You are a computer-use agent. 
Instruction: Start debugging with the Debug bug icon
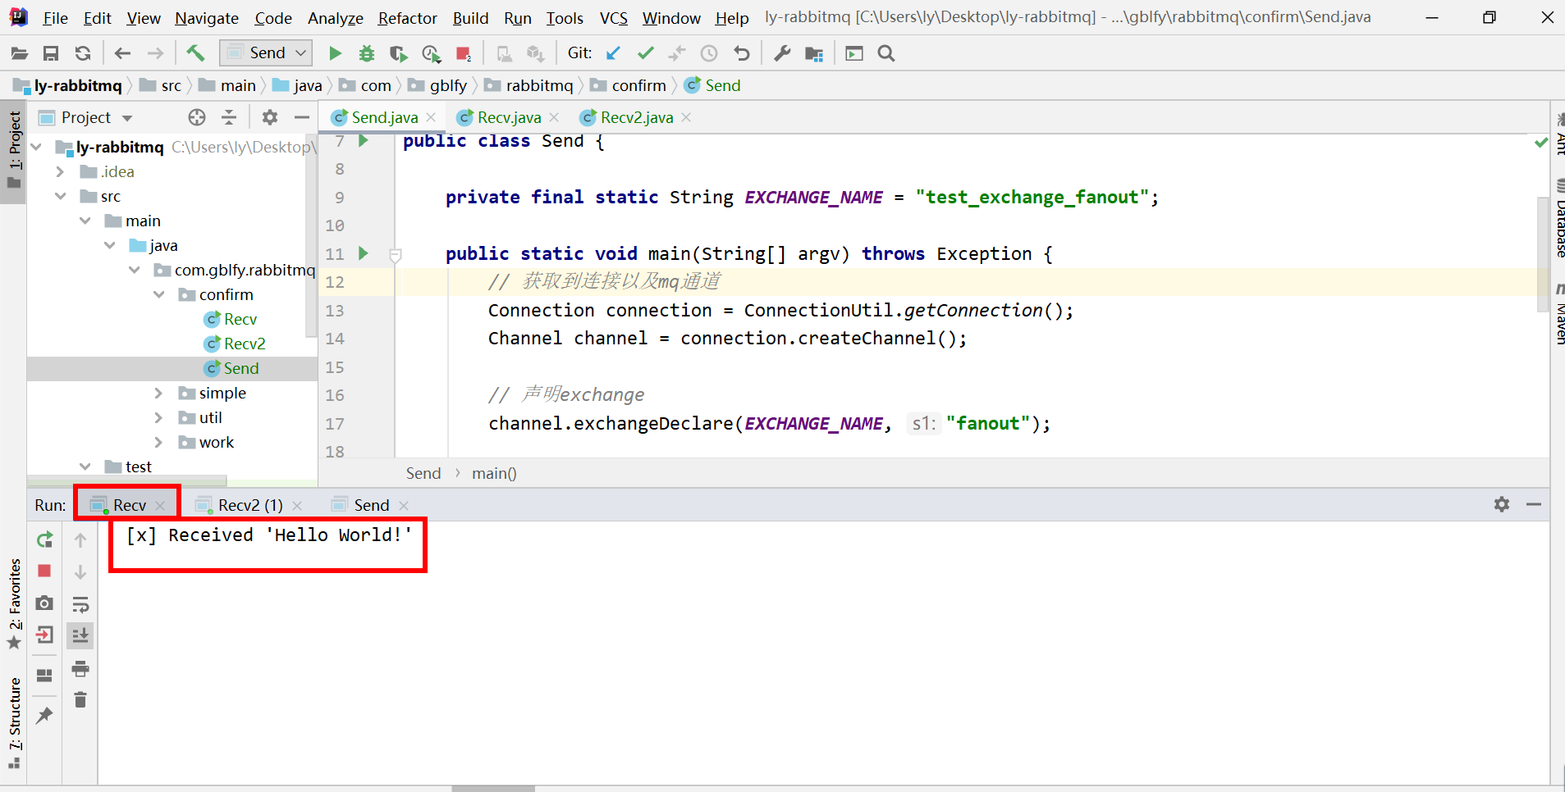pyautogui.click(x=367, y=53)
